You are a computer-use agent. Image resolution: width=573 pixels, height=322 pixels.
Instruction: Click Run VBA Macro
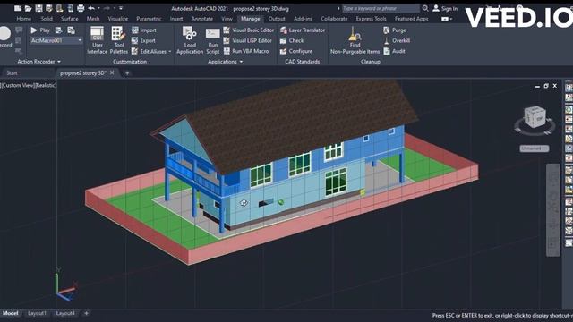point(246,51)
